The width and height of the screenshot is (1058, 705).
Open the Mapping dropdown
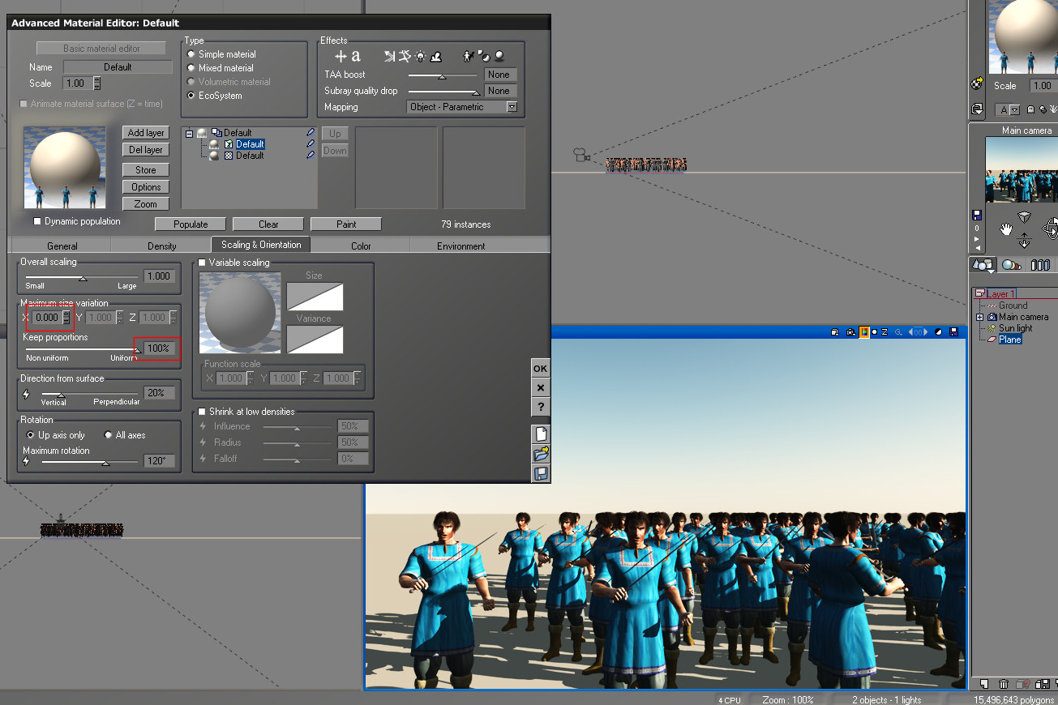[512, 107]
